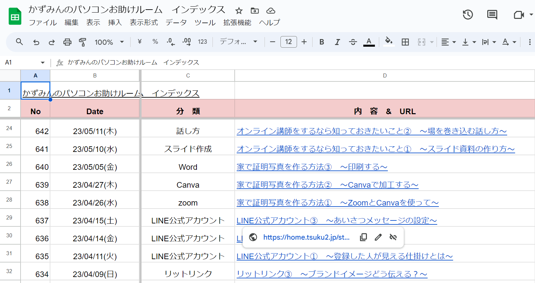Click the fill color paint bucket
Viewport: 535px width, 283px height.
tap(388, 41)
